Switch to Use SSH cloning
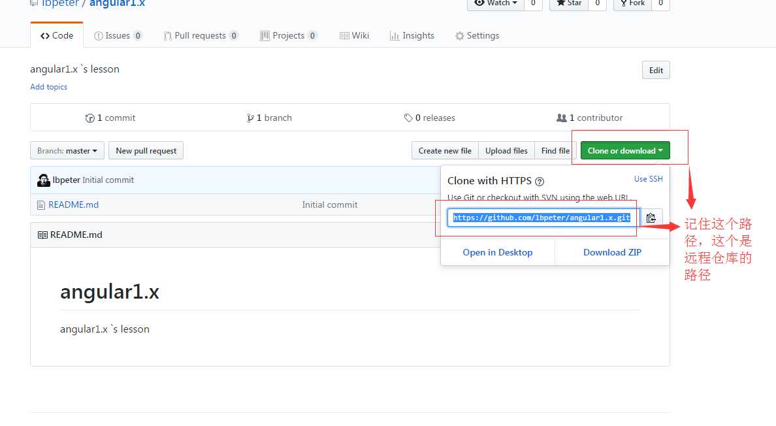Image resolution: width=776 pixels, height=426 pixels. [649, 178]
